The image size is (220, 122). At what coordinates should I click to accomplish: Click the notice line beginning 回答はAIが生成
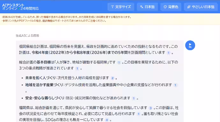[x=67, y=17]
